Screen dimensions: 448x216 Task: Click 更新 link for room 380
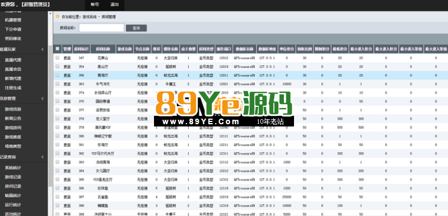[67, 136]
